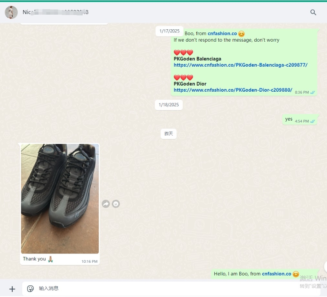Open the contact's profile avatar
This screenshot has width=327, height=297.
pos(11,12)
